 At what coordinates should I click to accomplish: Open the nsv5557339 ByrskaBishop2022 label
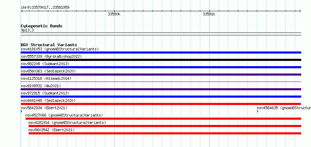pyautogui.click(x=51, y=56)
